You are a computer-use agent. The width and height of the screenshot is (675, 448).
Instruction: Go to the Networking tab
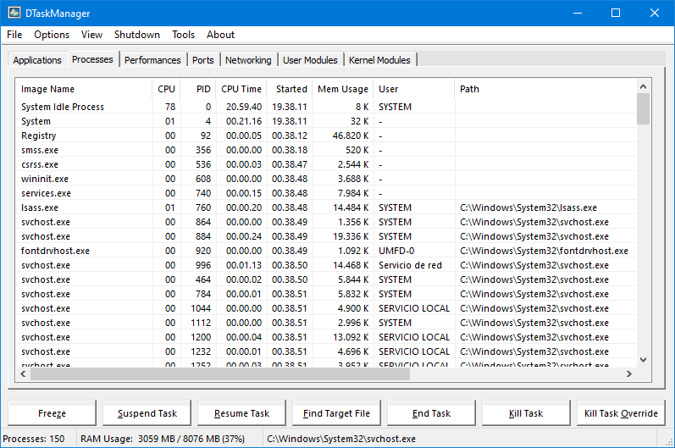248,60
